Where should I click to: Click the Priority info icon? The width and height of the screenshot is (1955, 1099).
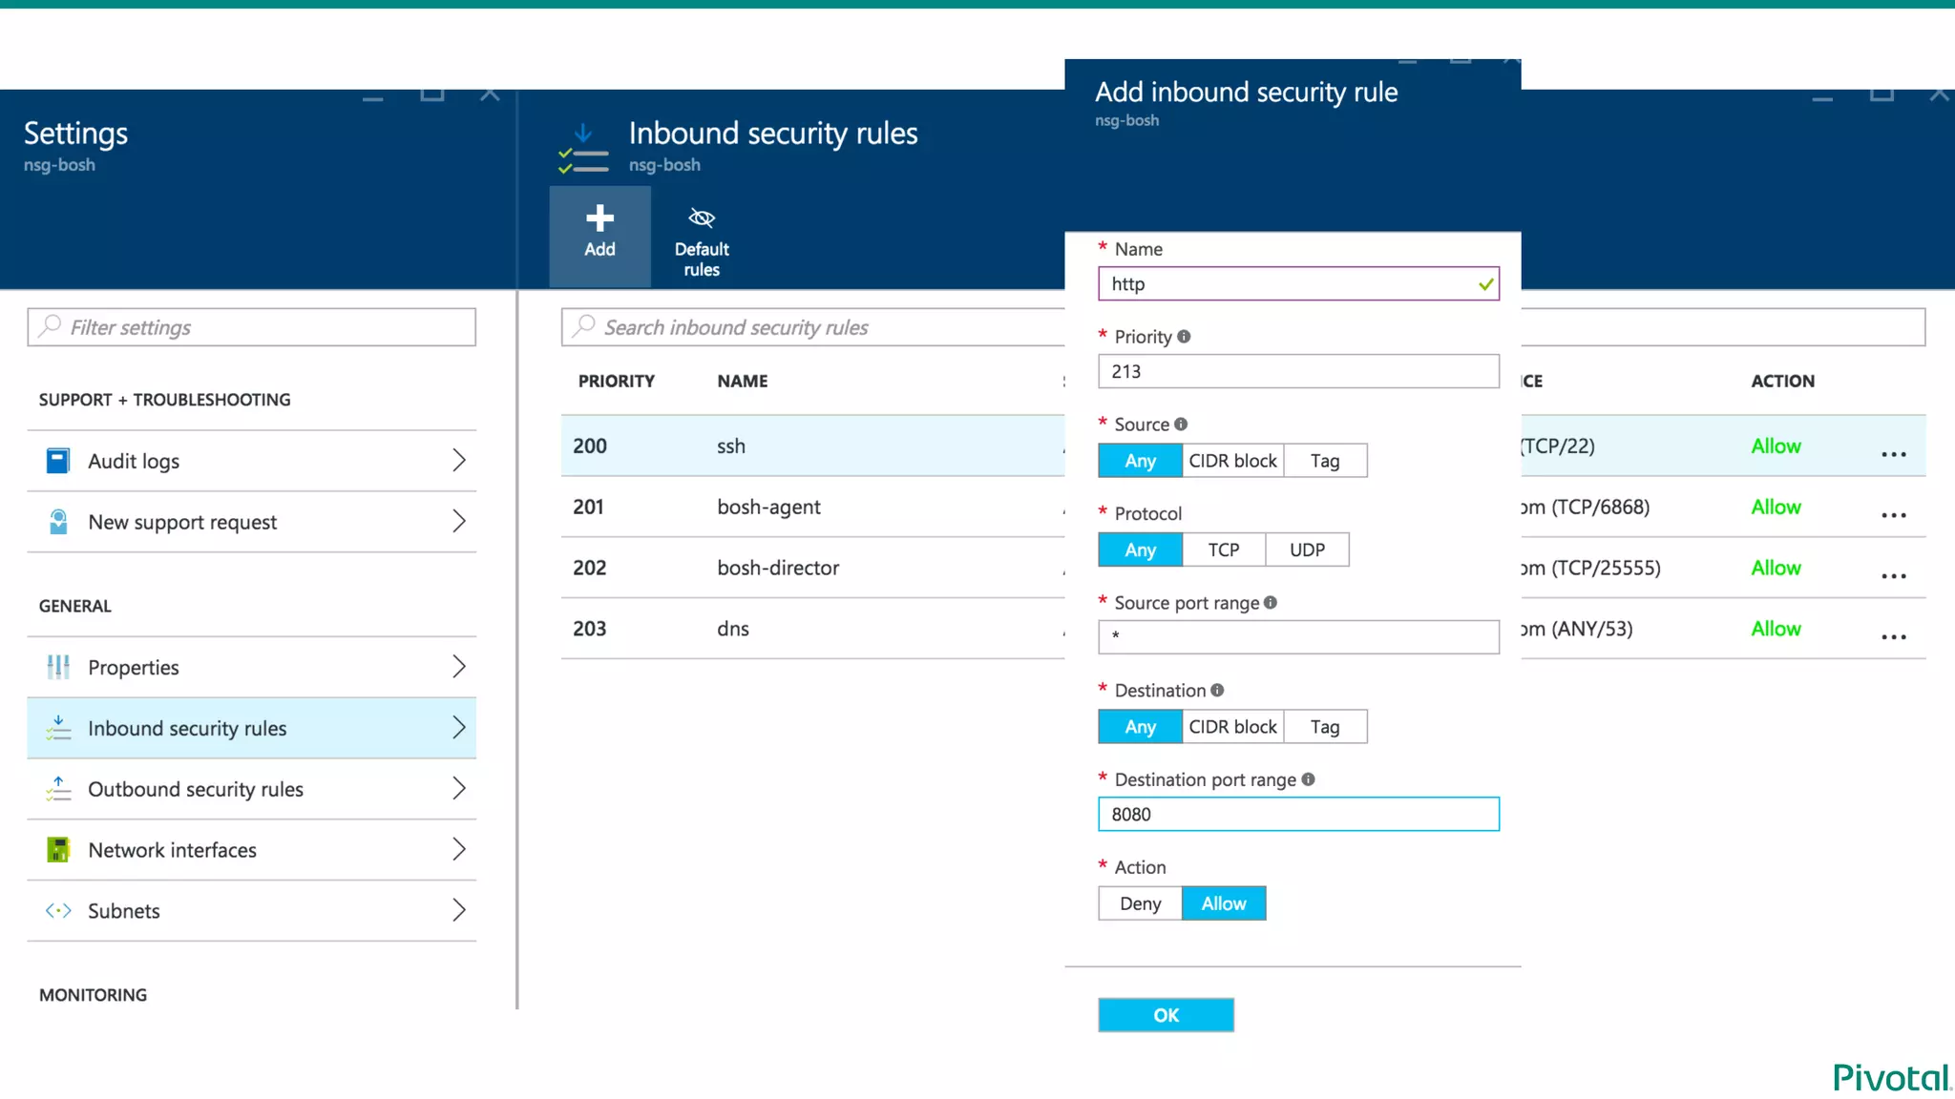coord(1184,337)
